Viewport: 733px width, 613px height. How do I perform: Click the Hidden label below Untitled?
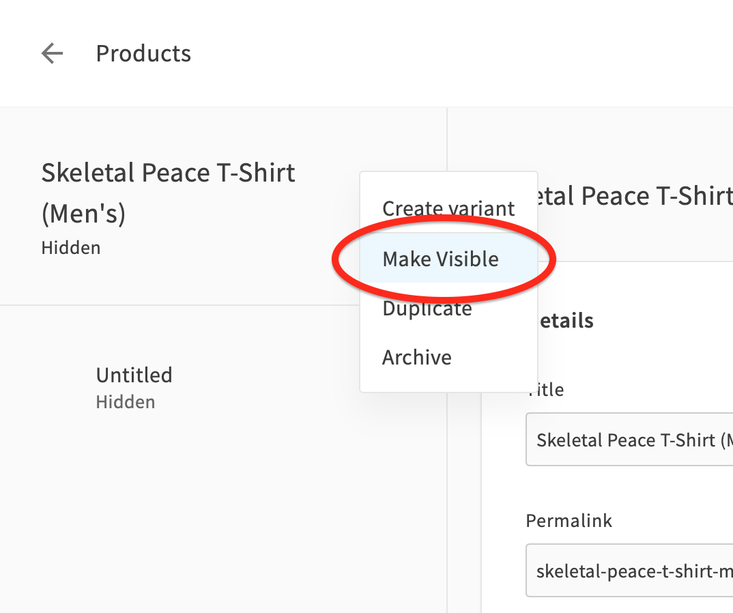(126, 402)
